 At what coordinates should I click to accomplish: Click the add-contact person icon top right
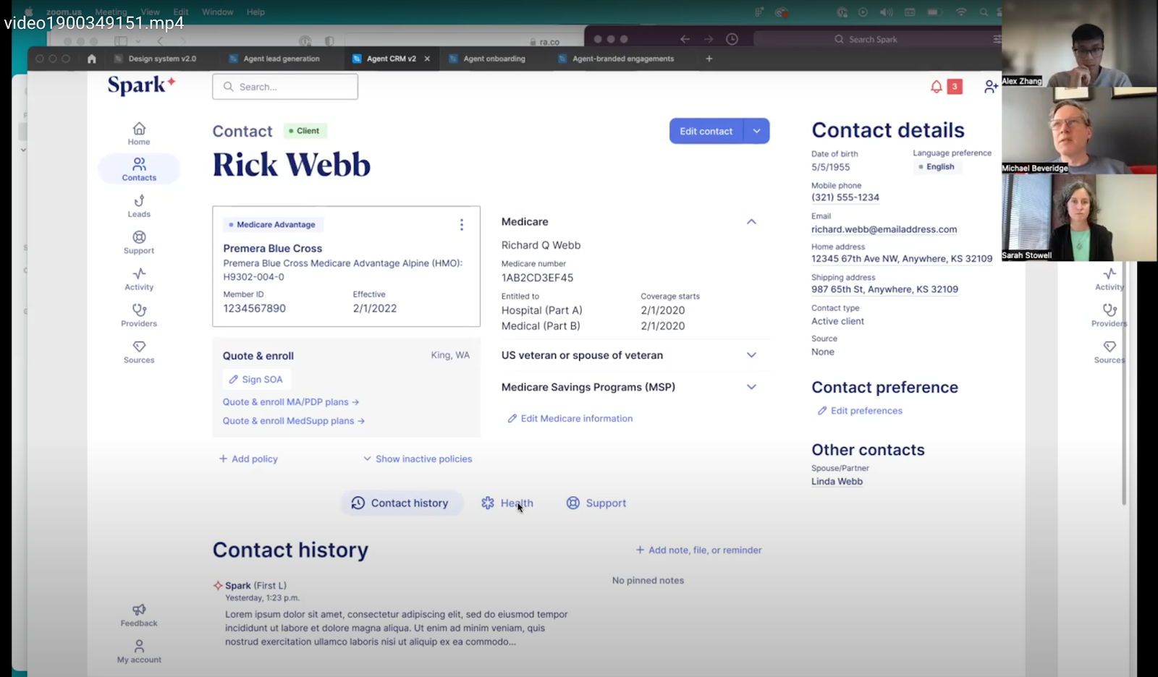(990, 86)
